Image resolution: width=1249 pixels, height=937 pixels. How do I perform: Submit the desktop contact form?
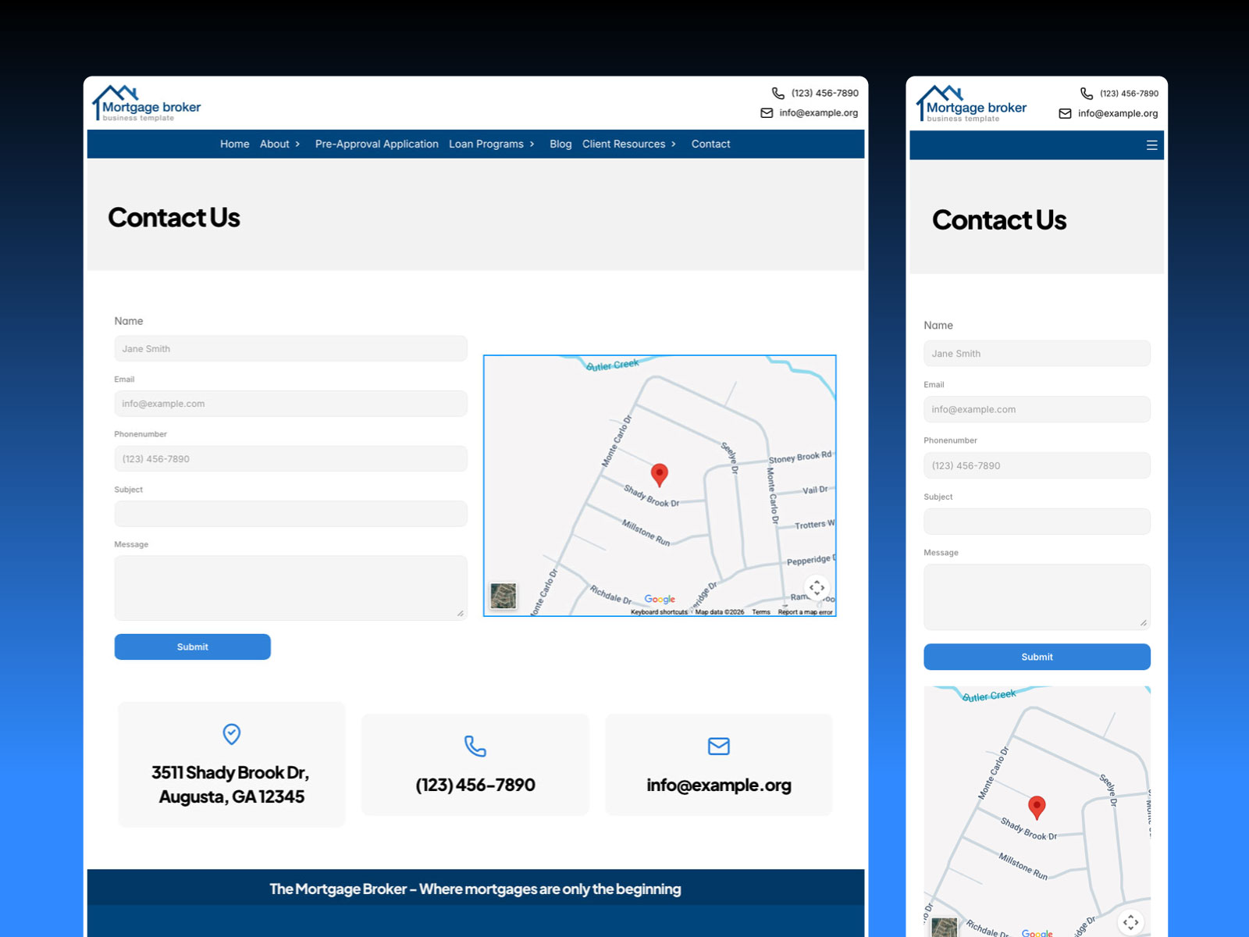(x=193, y=647)
